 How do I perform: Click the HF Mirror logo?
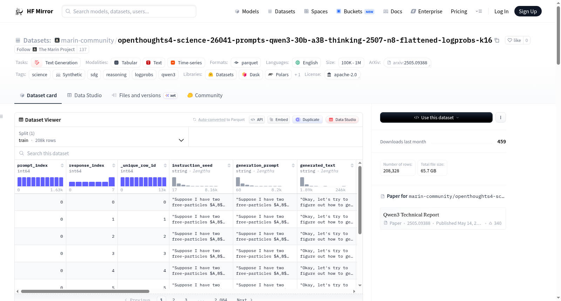pyautogui.click(x=34, y=11)
